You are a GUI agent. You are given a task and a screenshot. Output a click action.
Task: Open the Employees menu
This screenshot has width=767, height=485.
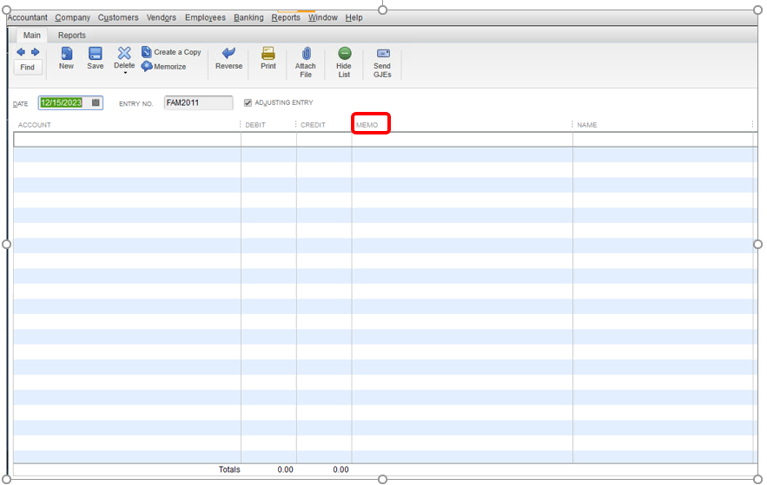point(205,17)
